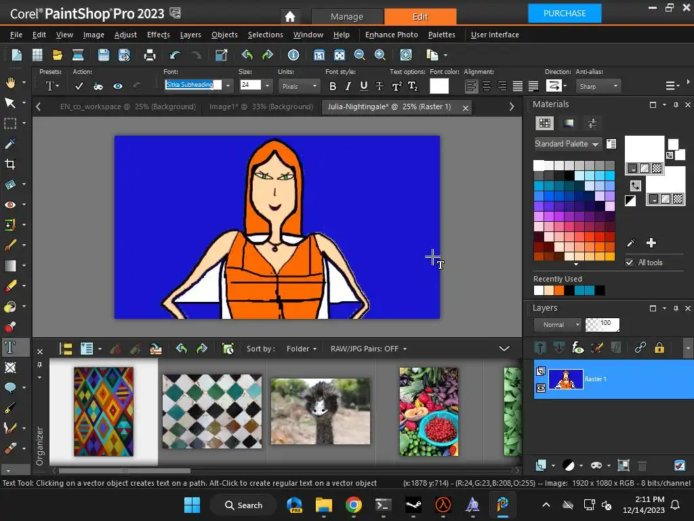Select the Red Eye tool
This screenshot has width=694, height=521.
click(10, 205)
